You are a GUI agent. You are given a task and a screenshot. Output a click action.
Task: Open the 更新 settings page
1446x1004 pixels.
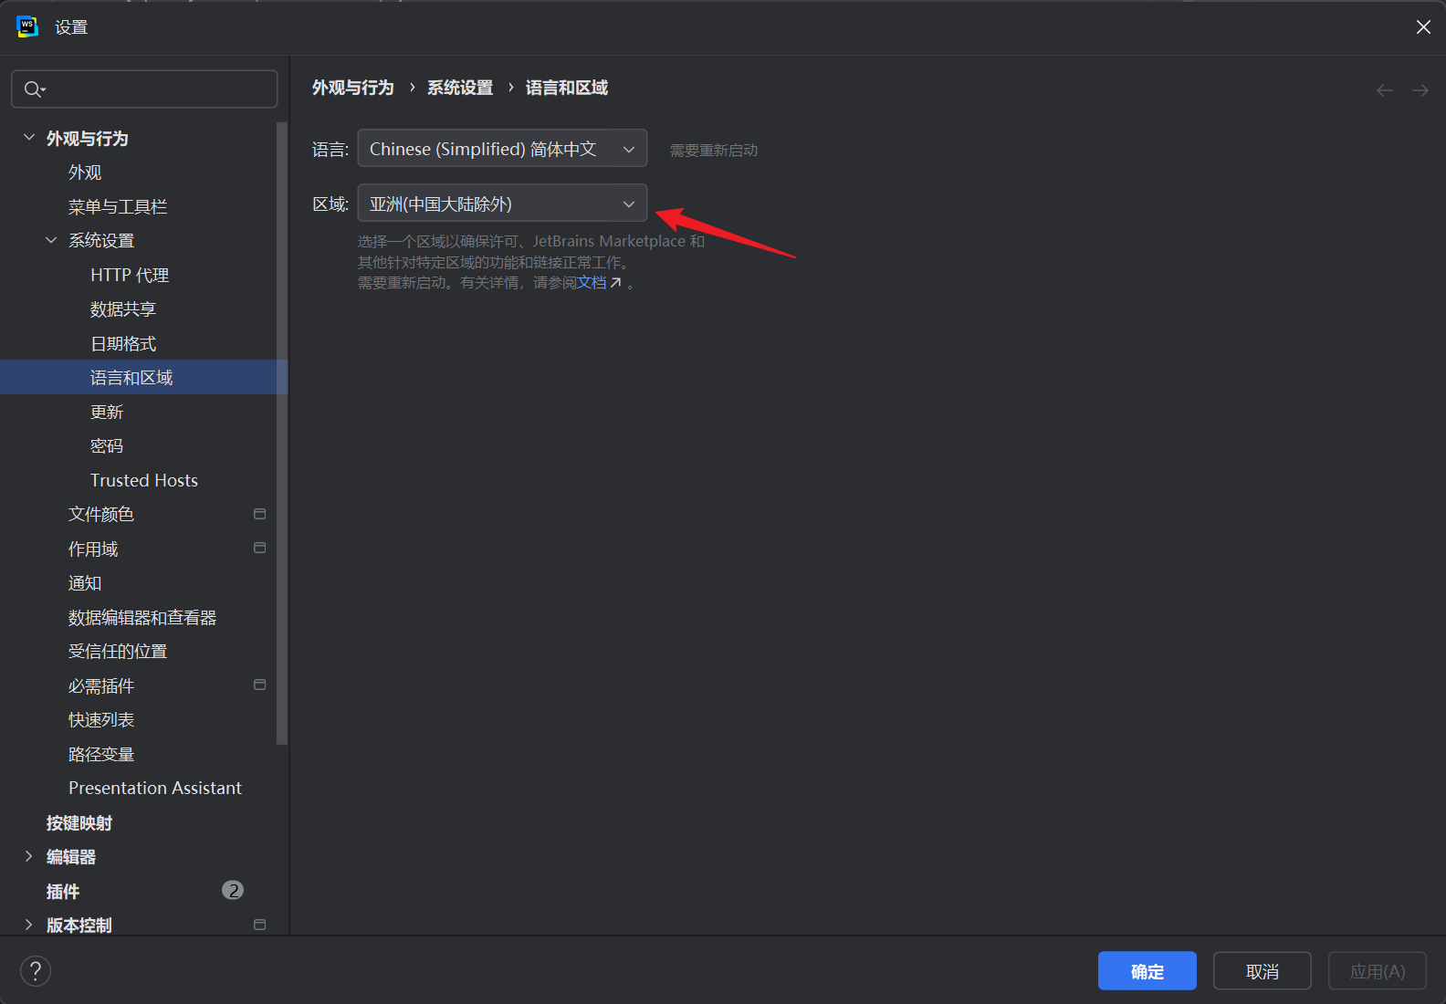[x=107, y=412]
